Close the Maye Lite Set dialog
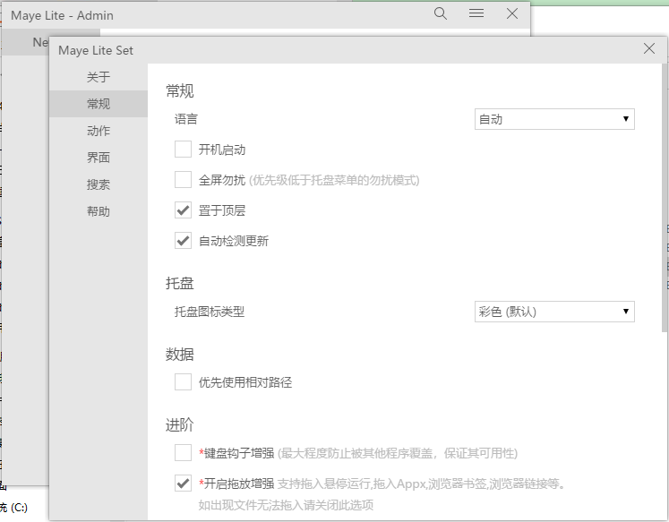Screen dimensions: 669x522 (x=649, y=48)
